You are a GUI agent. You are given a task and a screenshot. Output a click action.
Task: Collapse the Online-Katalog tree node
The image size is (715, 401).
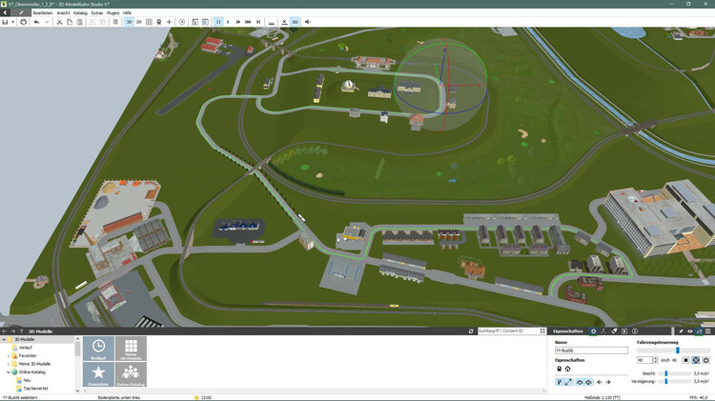click(x=9, y=372)
